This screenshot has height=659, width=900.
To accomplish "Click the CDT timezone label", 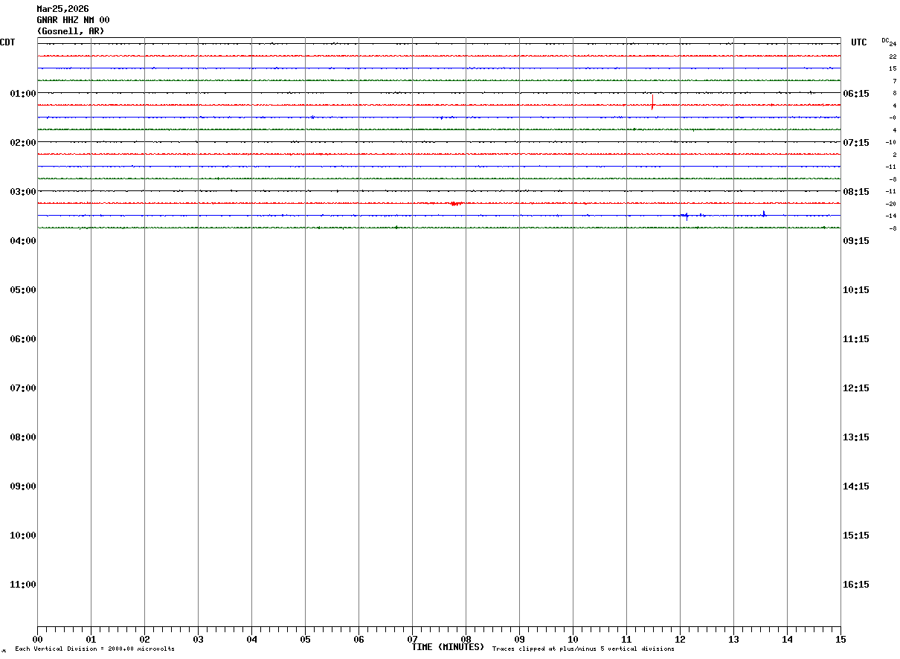I will (7, 42).
